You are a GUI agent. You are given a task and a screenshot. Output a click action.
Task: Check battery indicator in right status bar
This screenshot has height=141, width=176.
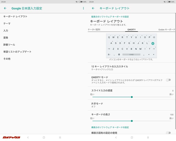coord(168,2)
